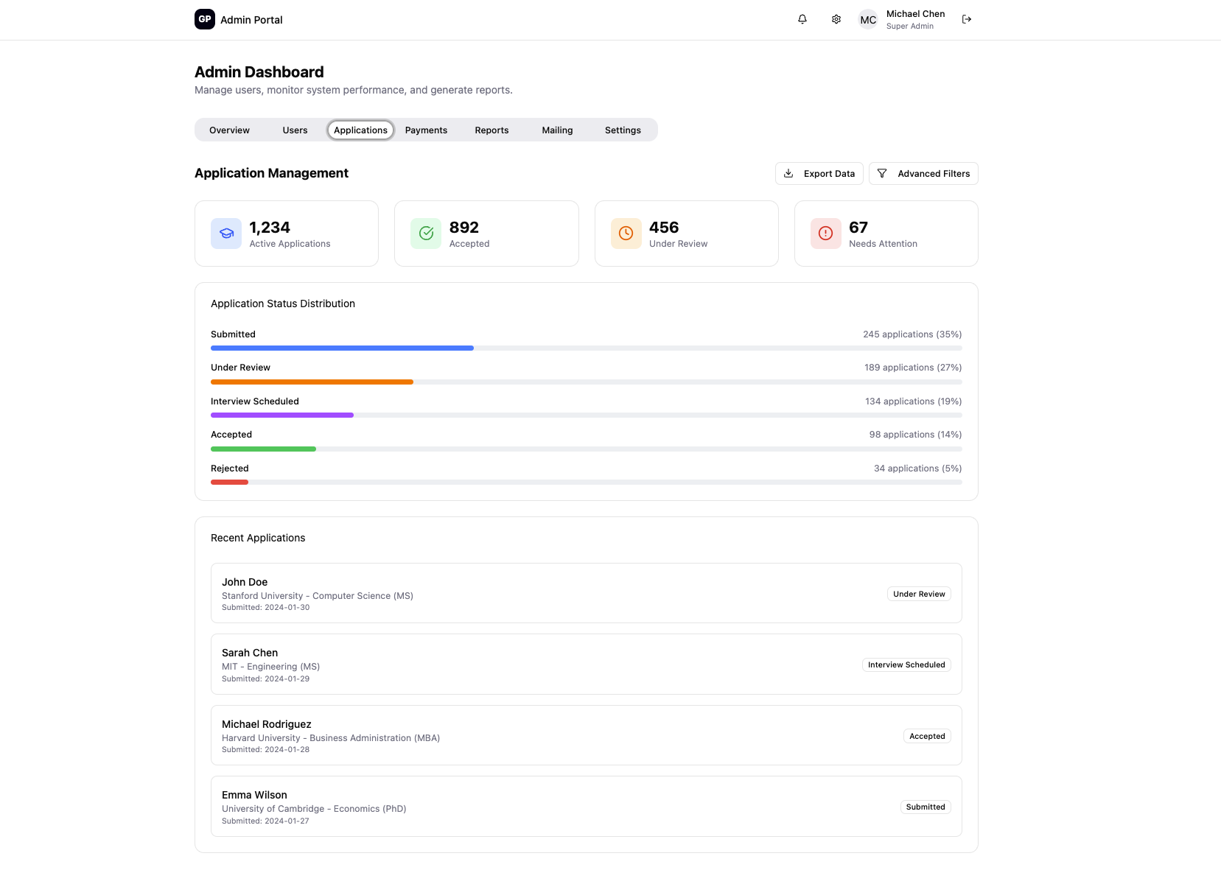Select Emma Wilson's application row
Image resolution: width=1221 pixels, height=884 pixels.
click(x=586, y=806)
